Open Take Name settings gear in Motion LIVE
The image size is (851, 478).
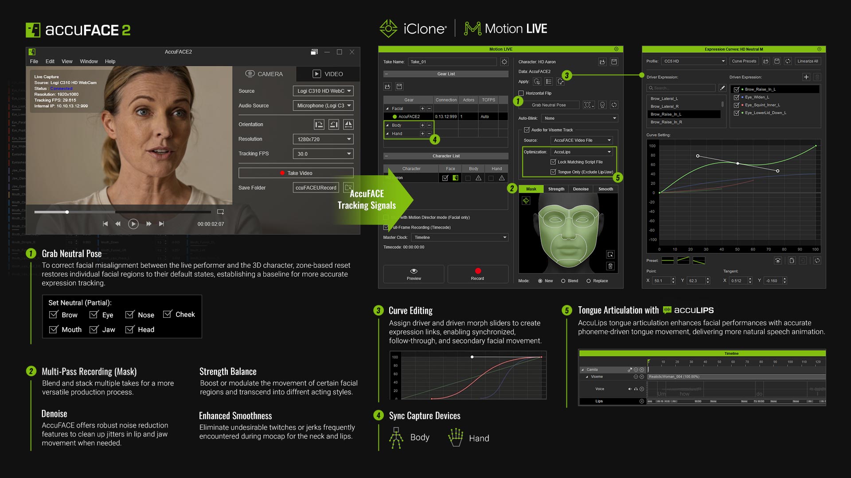504,62
